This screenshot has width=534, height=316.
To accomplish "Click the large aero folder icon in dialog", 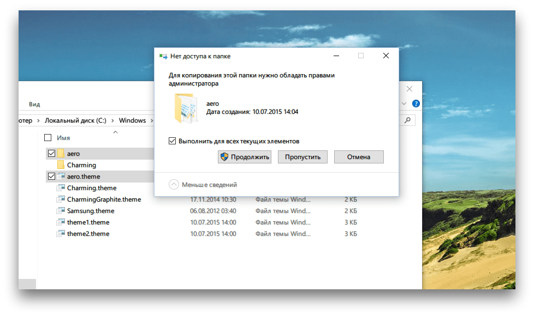I will [186, 108].
